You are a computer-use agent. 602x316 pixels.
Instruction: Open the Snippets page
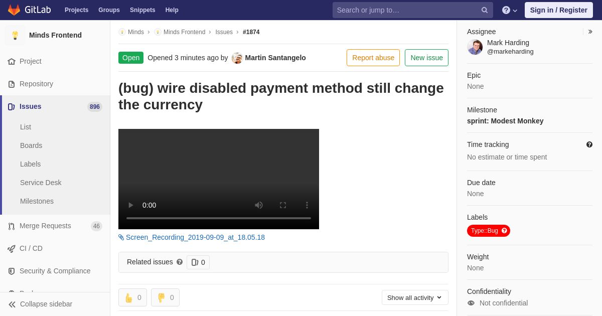tap(142, 10)
